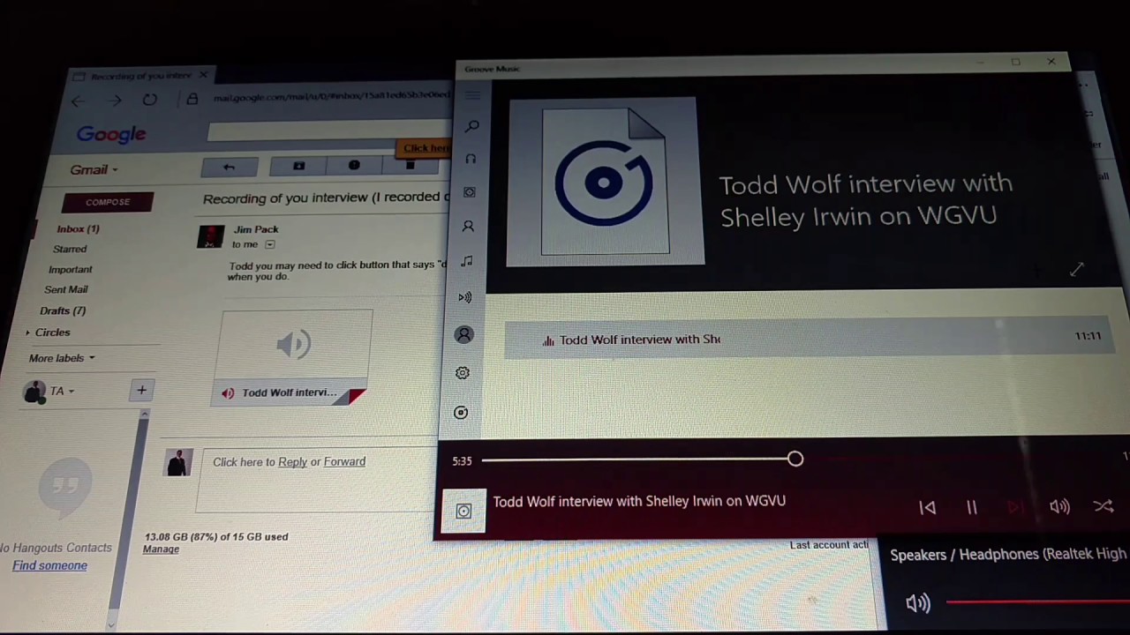The height and width of the screenshot is (635, 1130).
Task: Open the Groove Music hamburger menu
Action: pyautogui.click(x=472, y=95)
